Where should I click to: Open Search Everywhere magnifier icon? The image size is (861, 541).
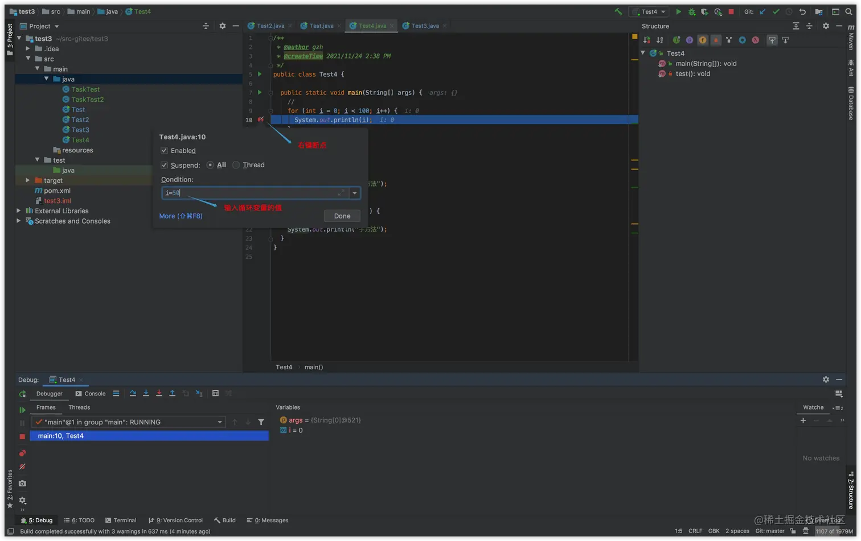(x=848, y=11)
